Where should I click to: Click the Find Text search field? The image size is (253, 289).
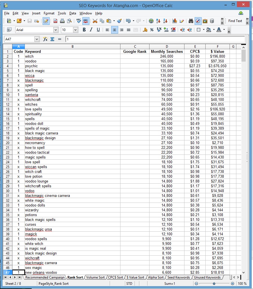[x=235, y=21]
